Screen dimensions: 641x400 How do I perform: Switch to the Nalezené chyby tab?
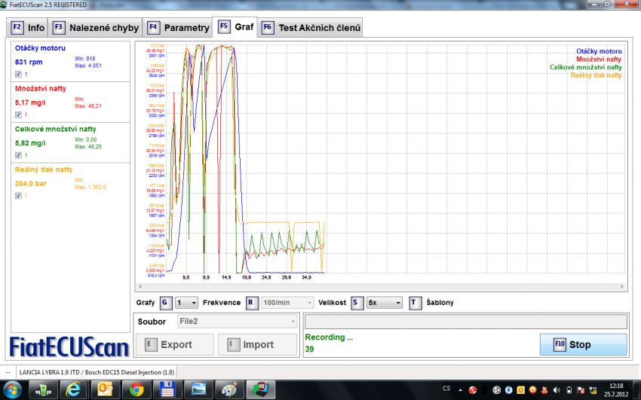(97, 28)
